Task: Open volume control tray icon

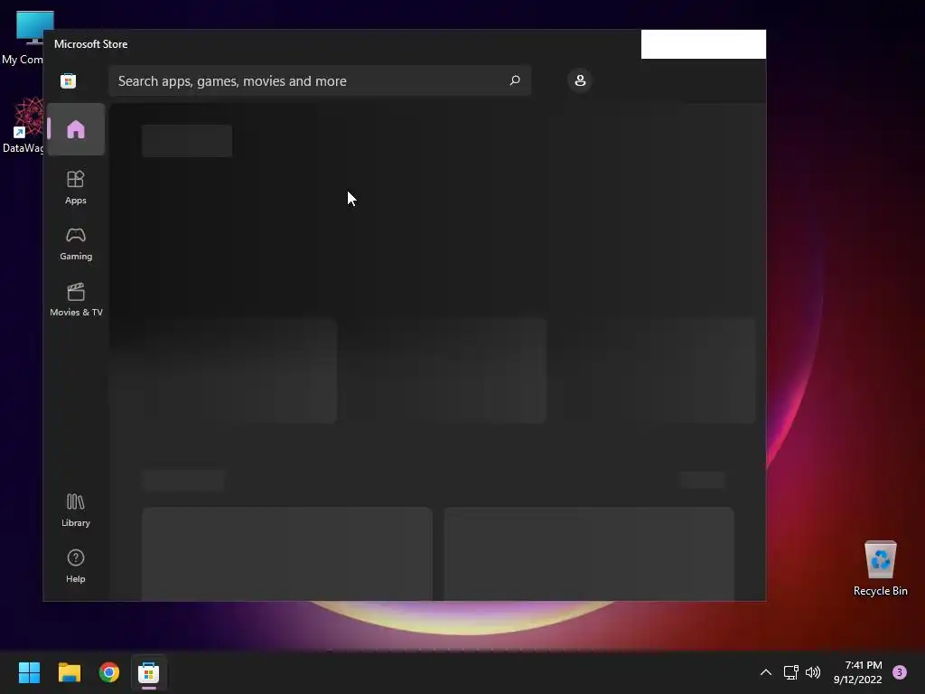Action: point(813,672)
